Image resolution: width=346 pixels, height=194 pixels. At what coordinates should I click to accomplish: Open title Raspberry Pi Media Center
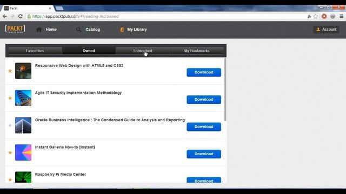coord(61,175)
